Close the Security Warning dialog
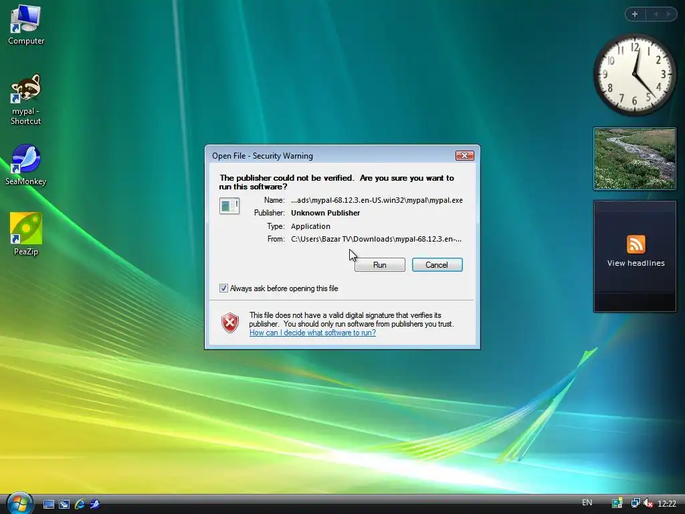Image resolution: width=685 pixels, height=514 pixels. coord(464,155)
